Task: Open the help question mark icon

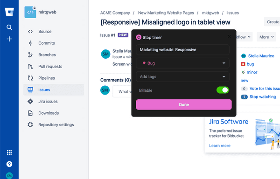Action: pos(9,164)
